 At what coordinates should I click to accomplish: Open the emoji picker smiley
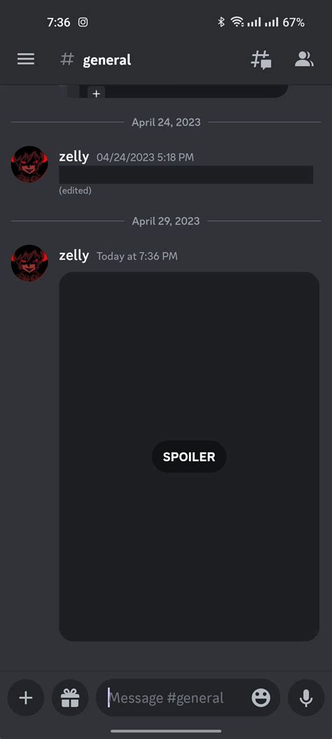[261, 698]
